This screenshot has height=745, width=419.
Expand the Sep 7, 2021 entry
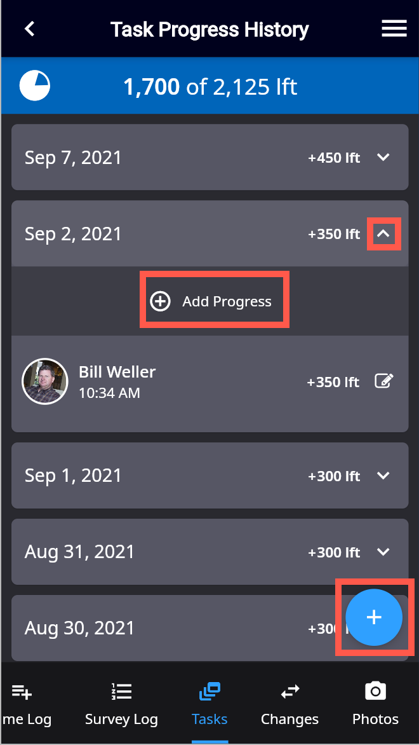tap(209, 157)
